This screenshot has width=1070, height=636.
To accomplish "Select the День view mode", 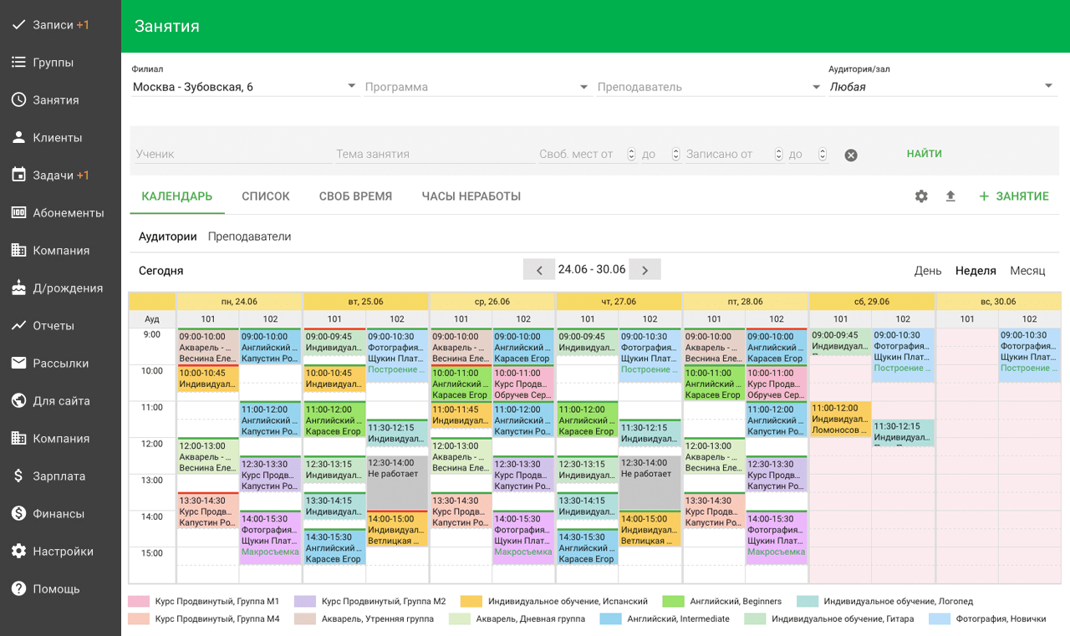I will 928,271.
